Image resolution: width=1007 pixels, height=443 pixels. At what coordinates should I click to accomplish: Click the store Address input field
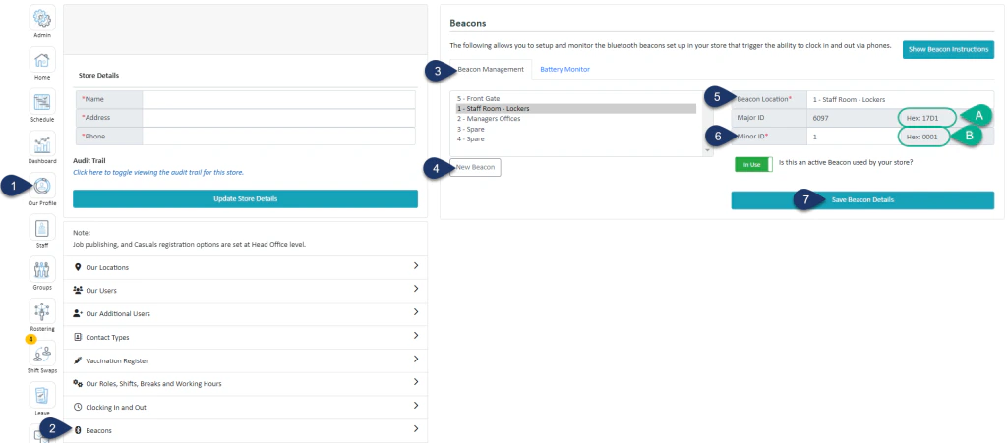coord(278,118)
